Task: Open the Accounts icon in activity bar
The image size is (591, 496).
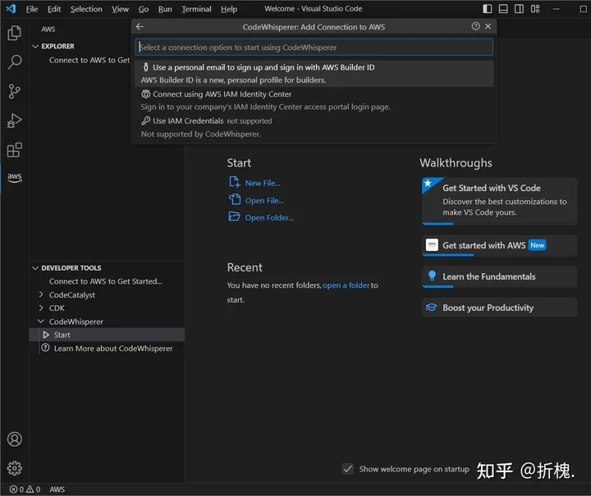Action: coord(14,439)
